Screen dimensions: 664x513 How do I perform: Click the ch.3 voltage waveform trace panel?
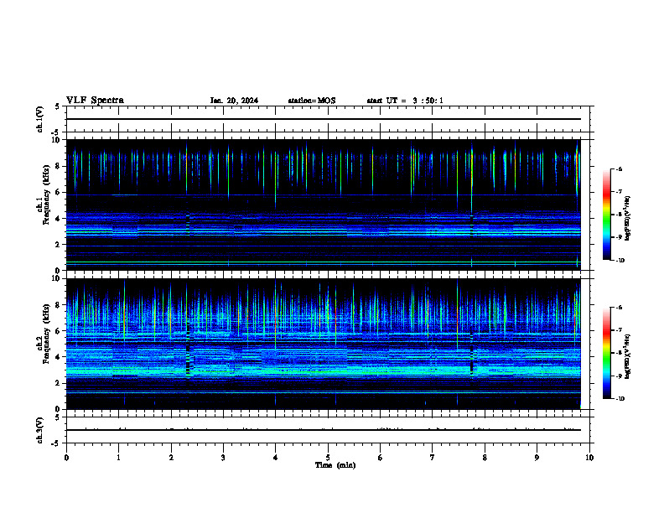tap(328, 430)
